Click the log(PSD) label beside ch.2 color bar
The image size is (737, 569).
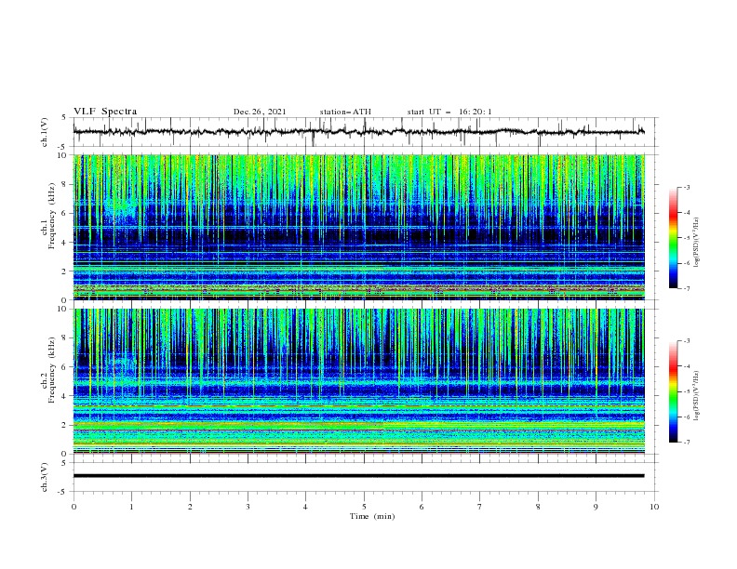pos(696,396)
